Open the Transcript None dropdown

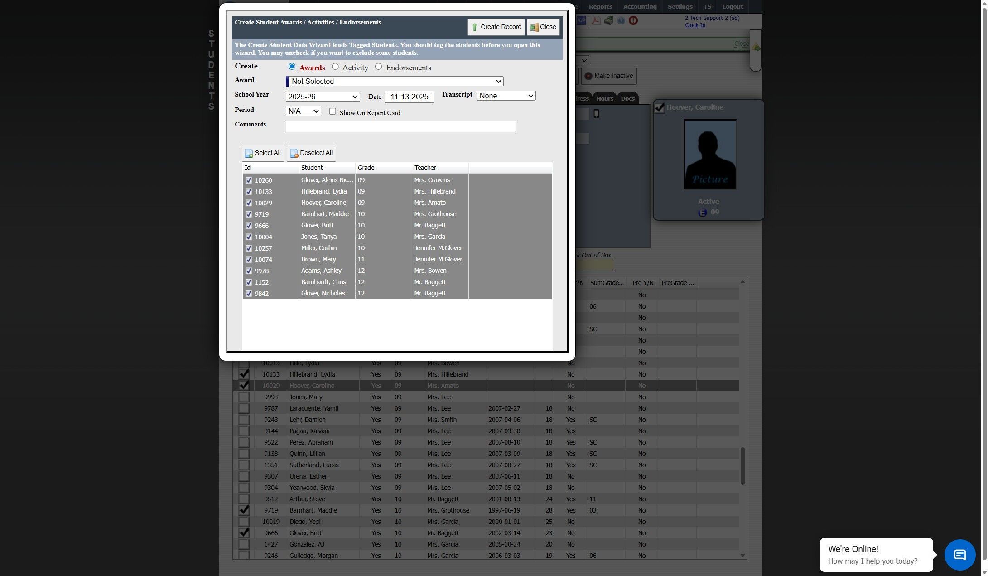tap(506, 96)
